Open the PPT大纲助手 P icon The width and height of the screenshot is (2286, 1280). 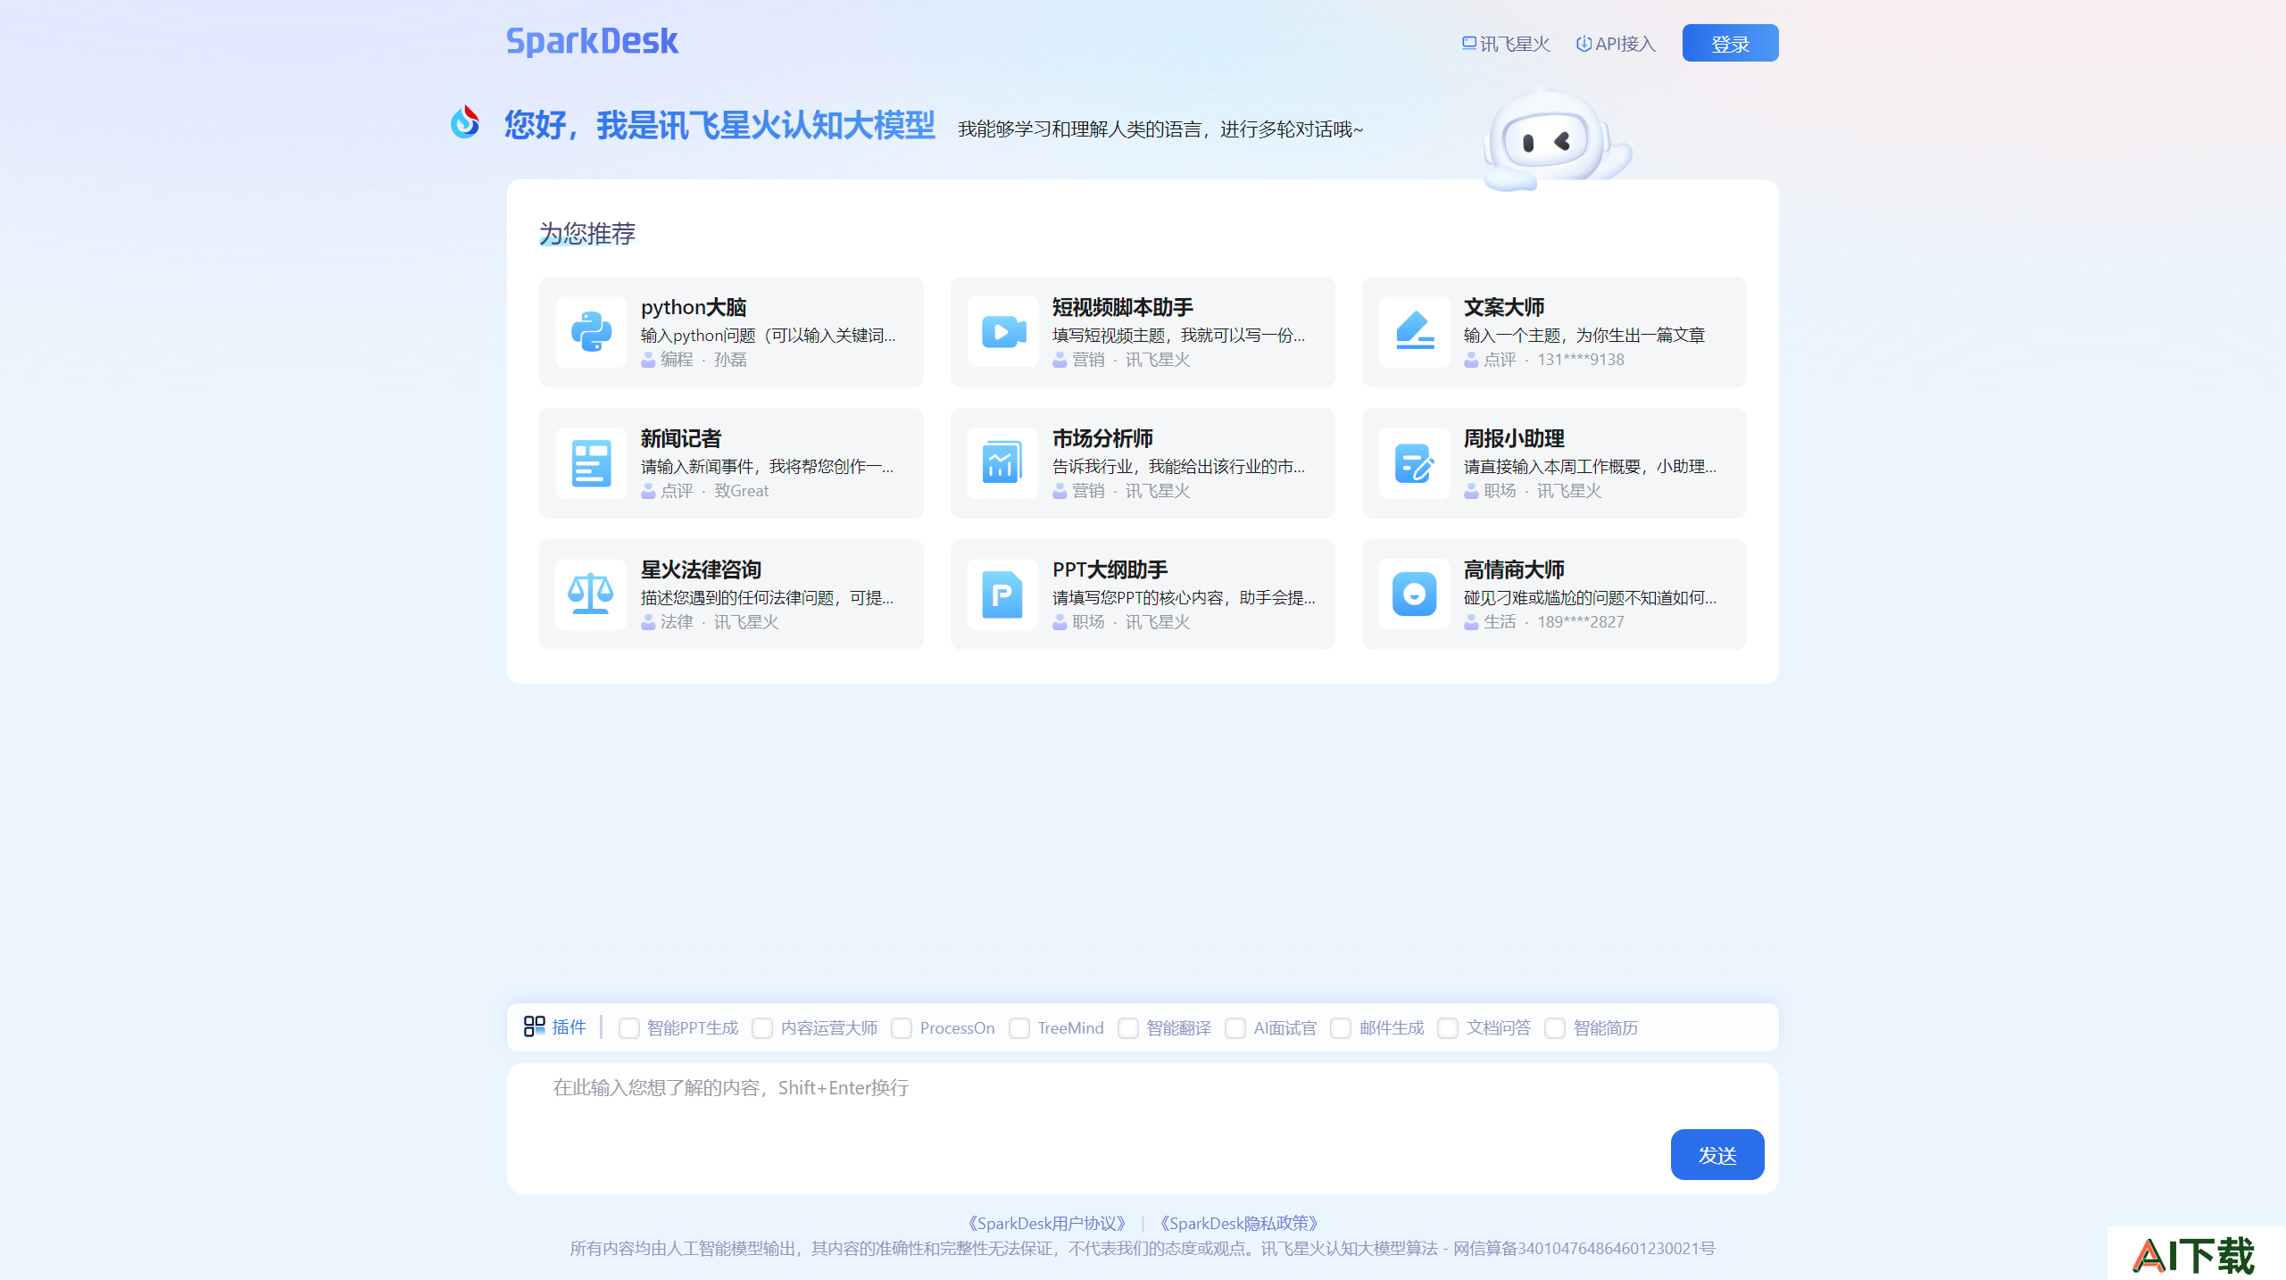[1002, 594]
